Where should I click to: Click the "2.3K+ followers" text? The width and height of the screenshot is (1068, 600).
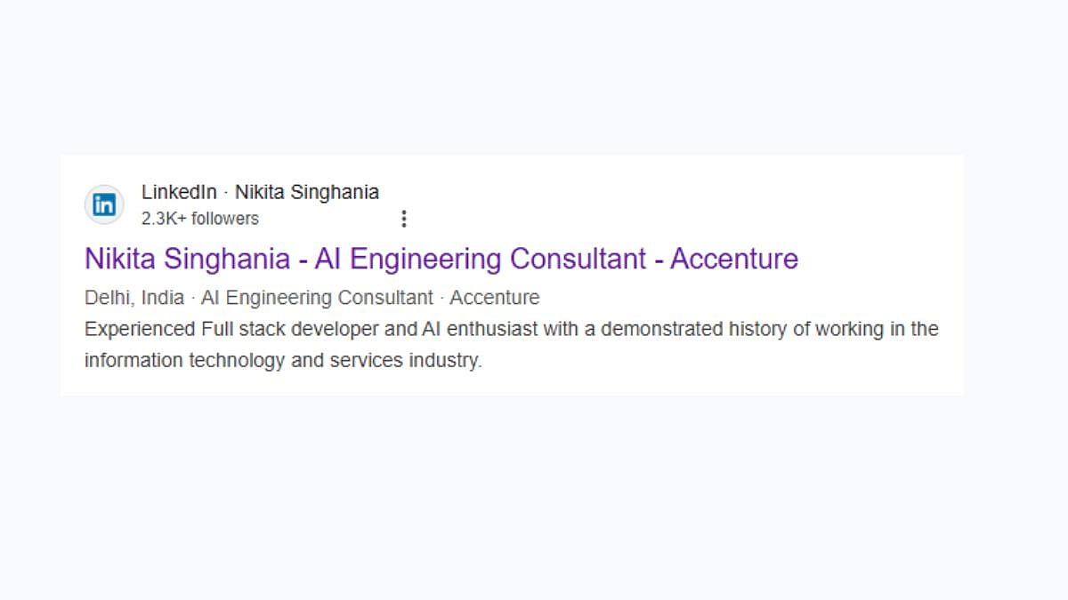tap(200, 219)
